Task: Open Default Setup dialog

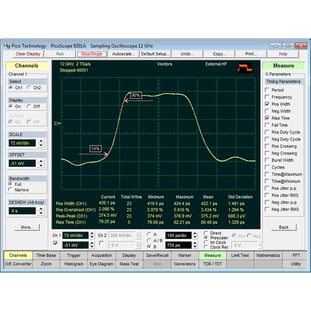Action: point(155,54)
